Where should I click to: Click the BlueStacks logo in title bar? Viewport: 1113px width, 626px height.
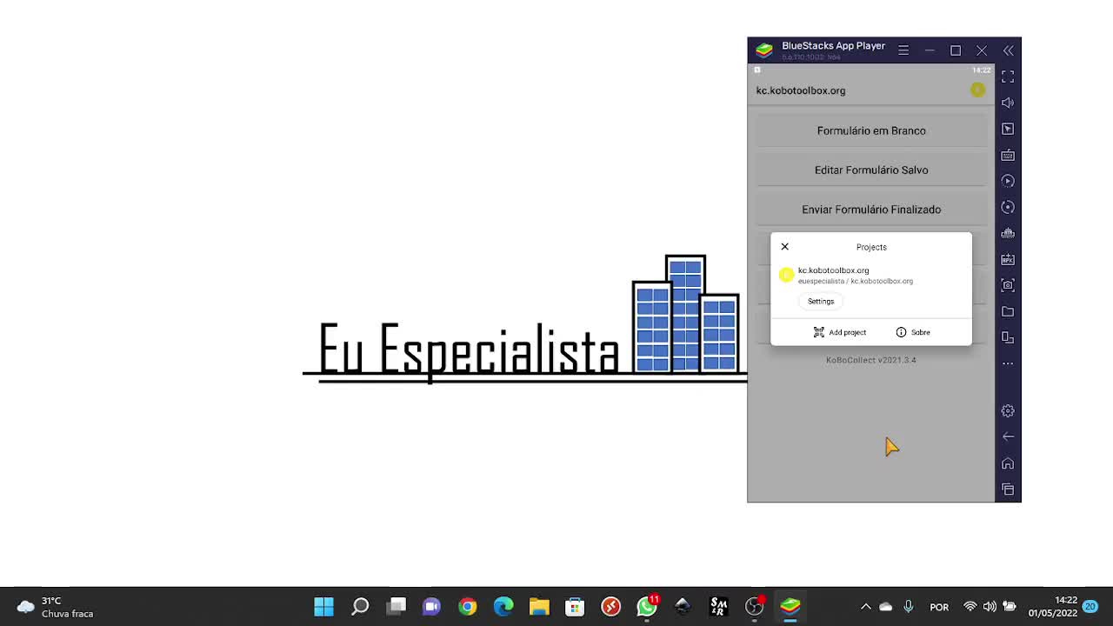tap(764, 50)
